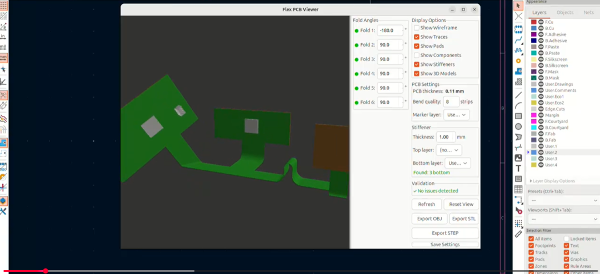Export the model with Export OBJ
Viewport: 600px width, 274px height.
pyautogui.click(x=429, y=219)
